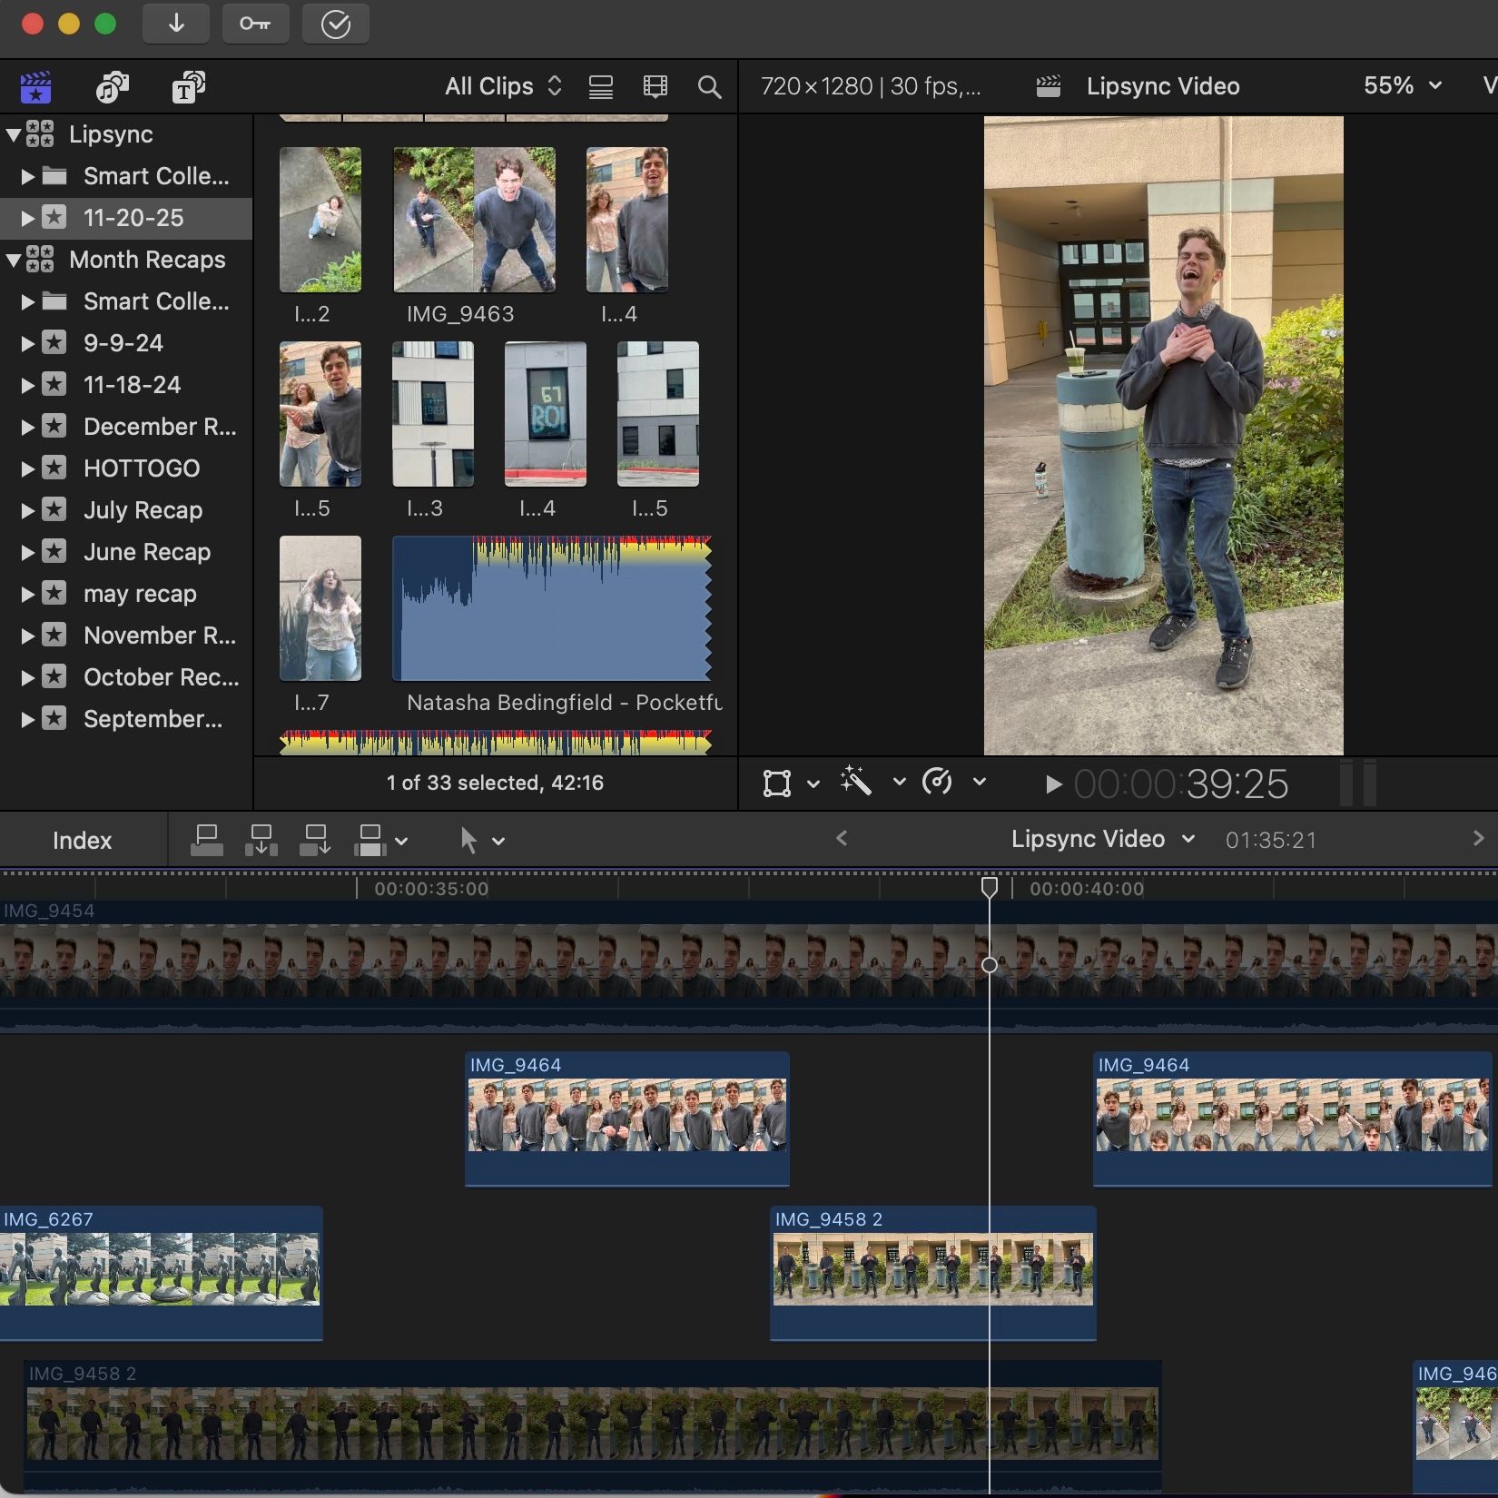The image size is (1498, 1498).
Task: Click the browser search magnifier icon
Action: click(709, 87)
